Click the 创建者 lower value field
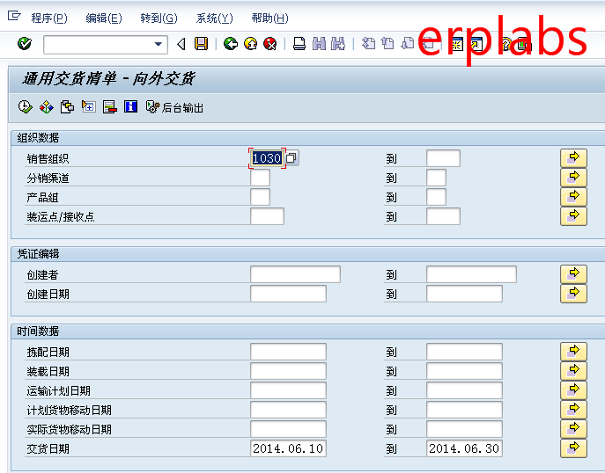Viewport: 605px width, 473px height. pos(295,274)
